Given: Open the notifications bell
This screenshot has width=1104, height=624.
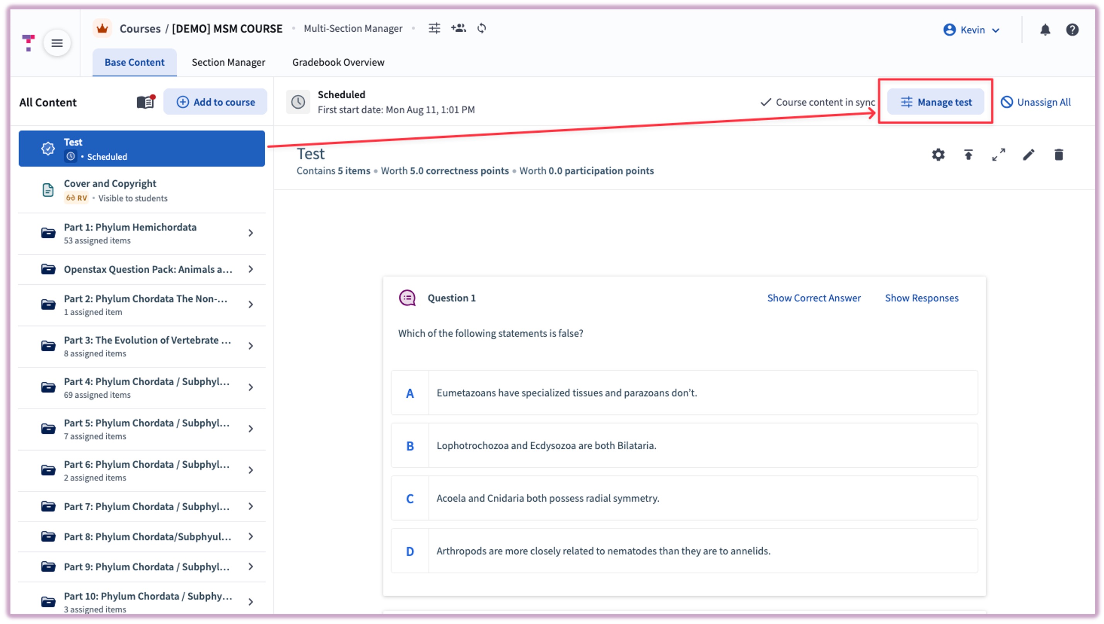Looking at the screenshot, I should click(x=1045, y=29).
